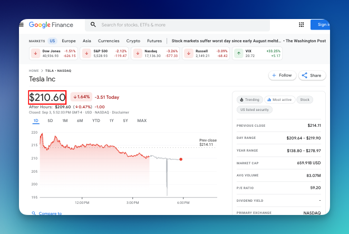Click the AVG VOLUME label
This screenshot has width=349, height=234.
(x=247, y=175)
